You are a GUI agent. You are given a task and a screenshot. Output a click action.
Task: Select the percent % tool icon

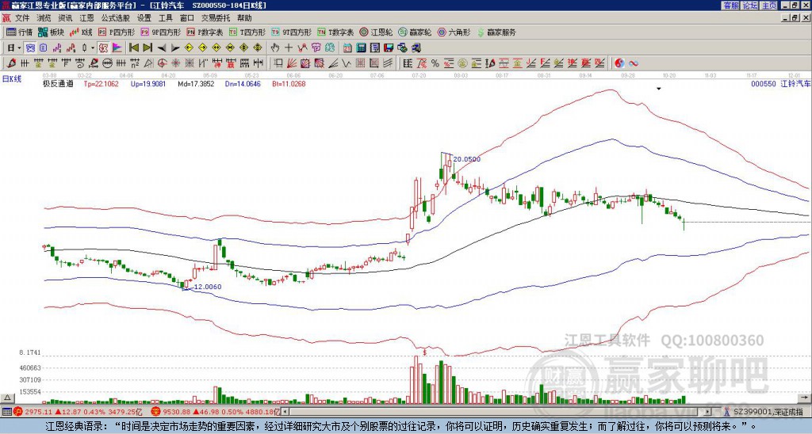(x=435, y=63)
